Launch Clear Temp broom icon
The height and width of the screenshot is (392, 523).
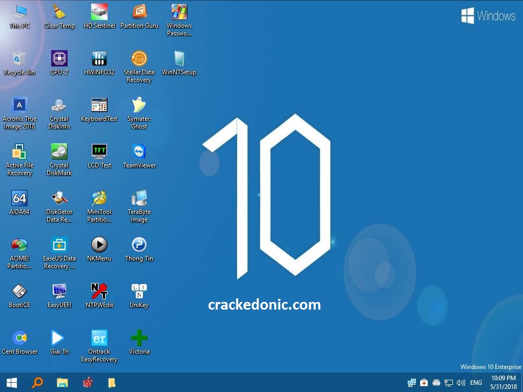click(59, 17)
